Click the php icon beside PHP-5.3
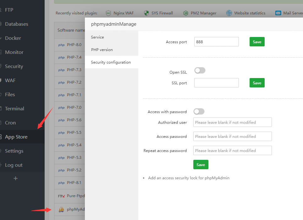Screen dimensions: 303x220 tap(61, 158)
